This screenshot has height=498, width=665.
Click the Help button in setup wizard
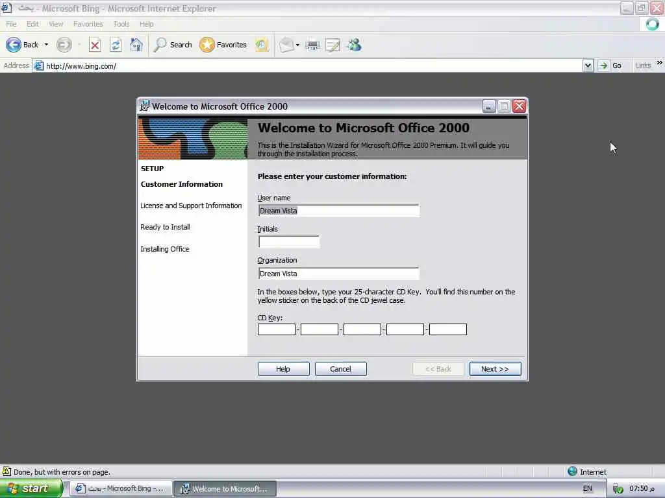tap(283, 369)
